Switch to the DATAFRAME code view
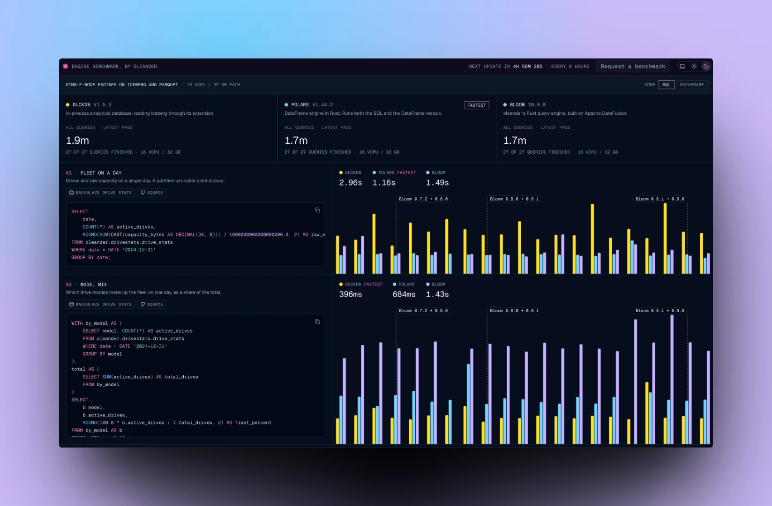The height and width of the screenshot is (506, 772). coord(691,85)
